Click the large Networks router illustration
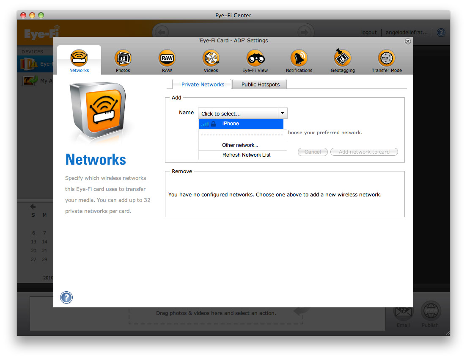The width and height of the screenshot is (467, 359). point(98,111)
